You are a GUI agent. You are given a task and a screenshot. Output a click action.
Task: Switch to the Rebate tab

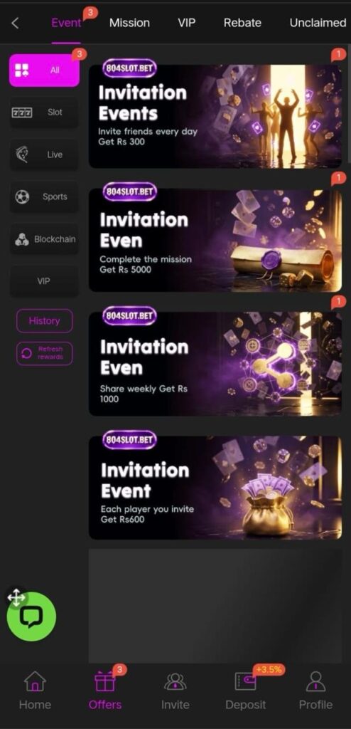[x=242, y=23]
